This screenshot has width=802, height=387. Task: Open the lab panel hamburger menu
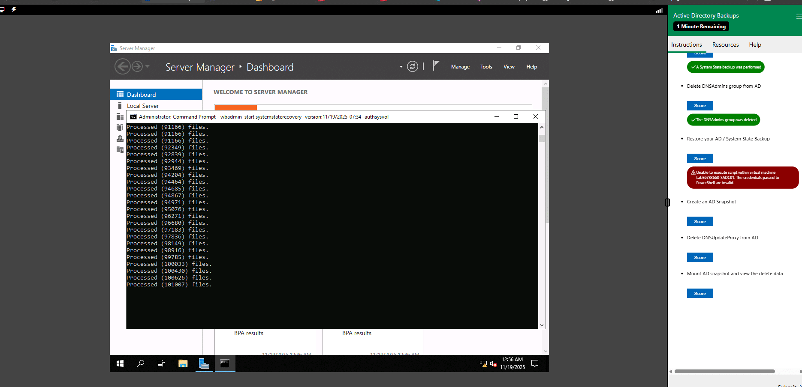pos(799,16)
